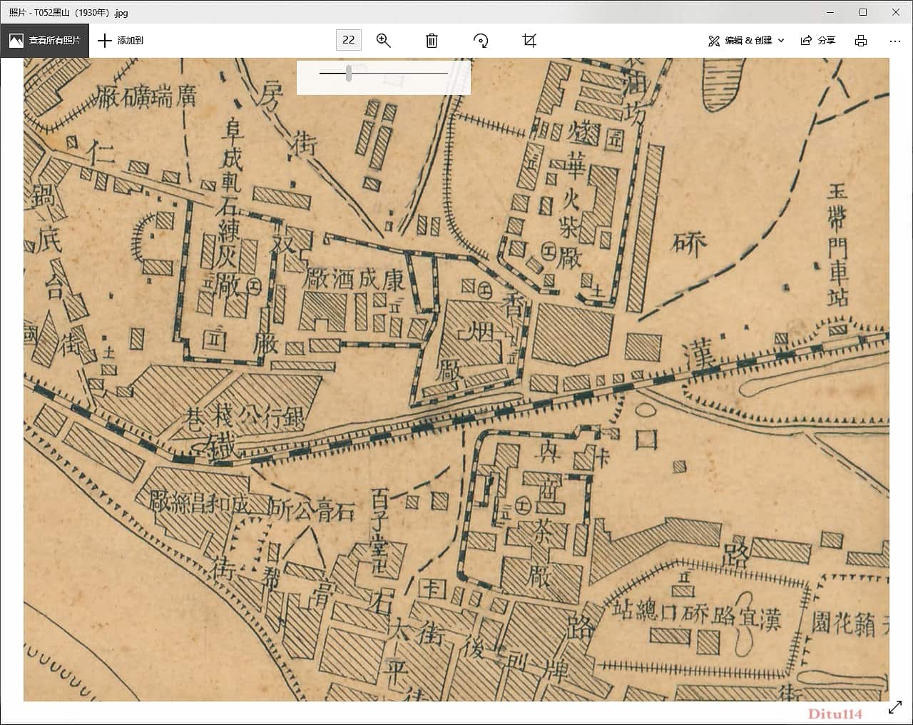Open the 查看所有照片 photo library view
Screen dimensions: 913x725
click(x=44, y=41)
